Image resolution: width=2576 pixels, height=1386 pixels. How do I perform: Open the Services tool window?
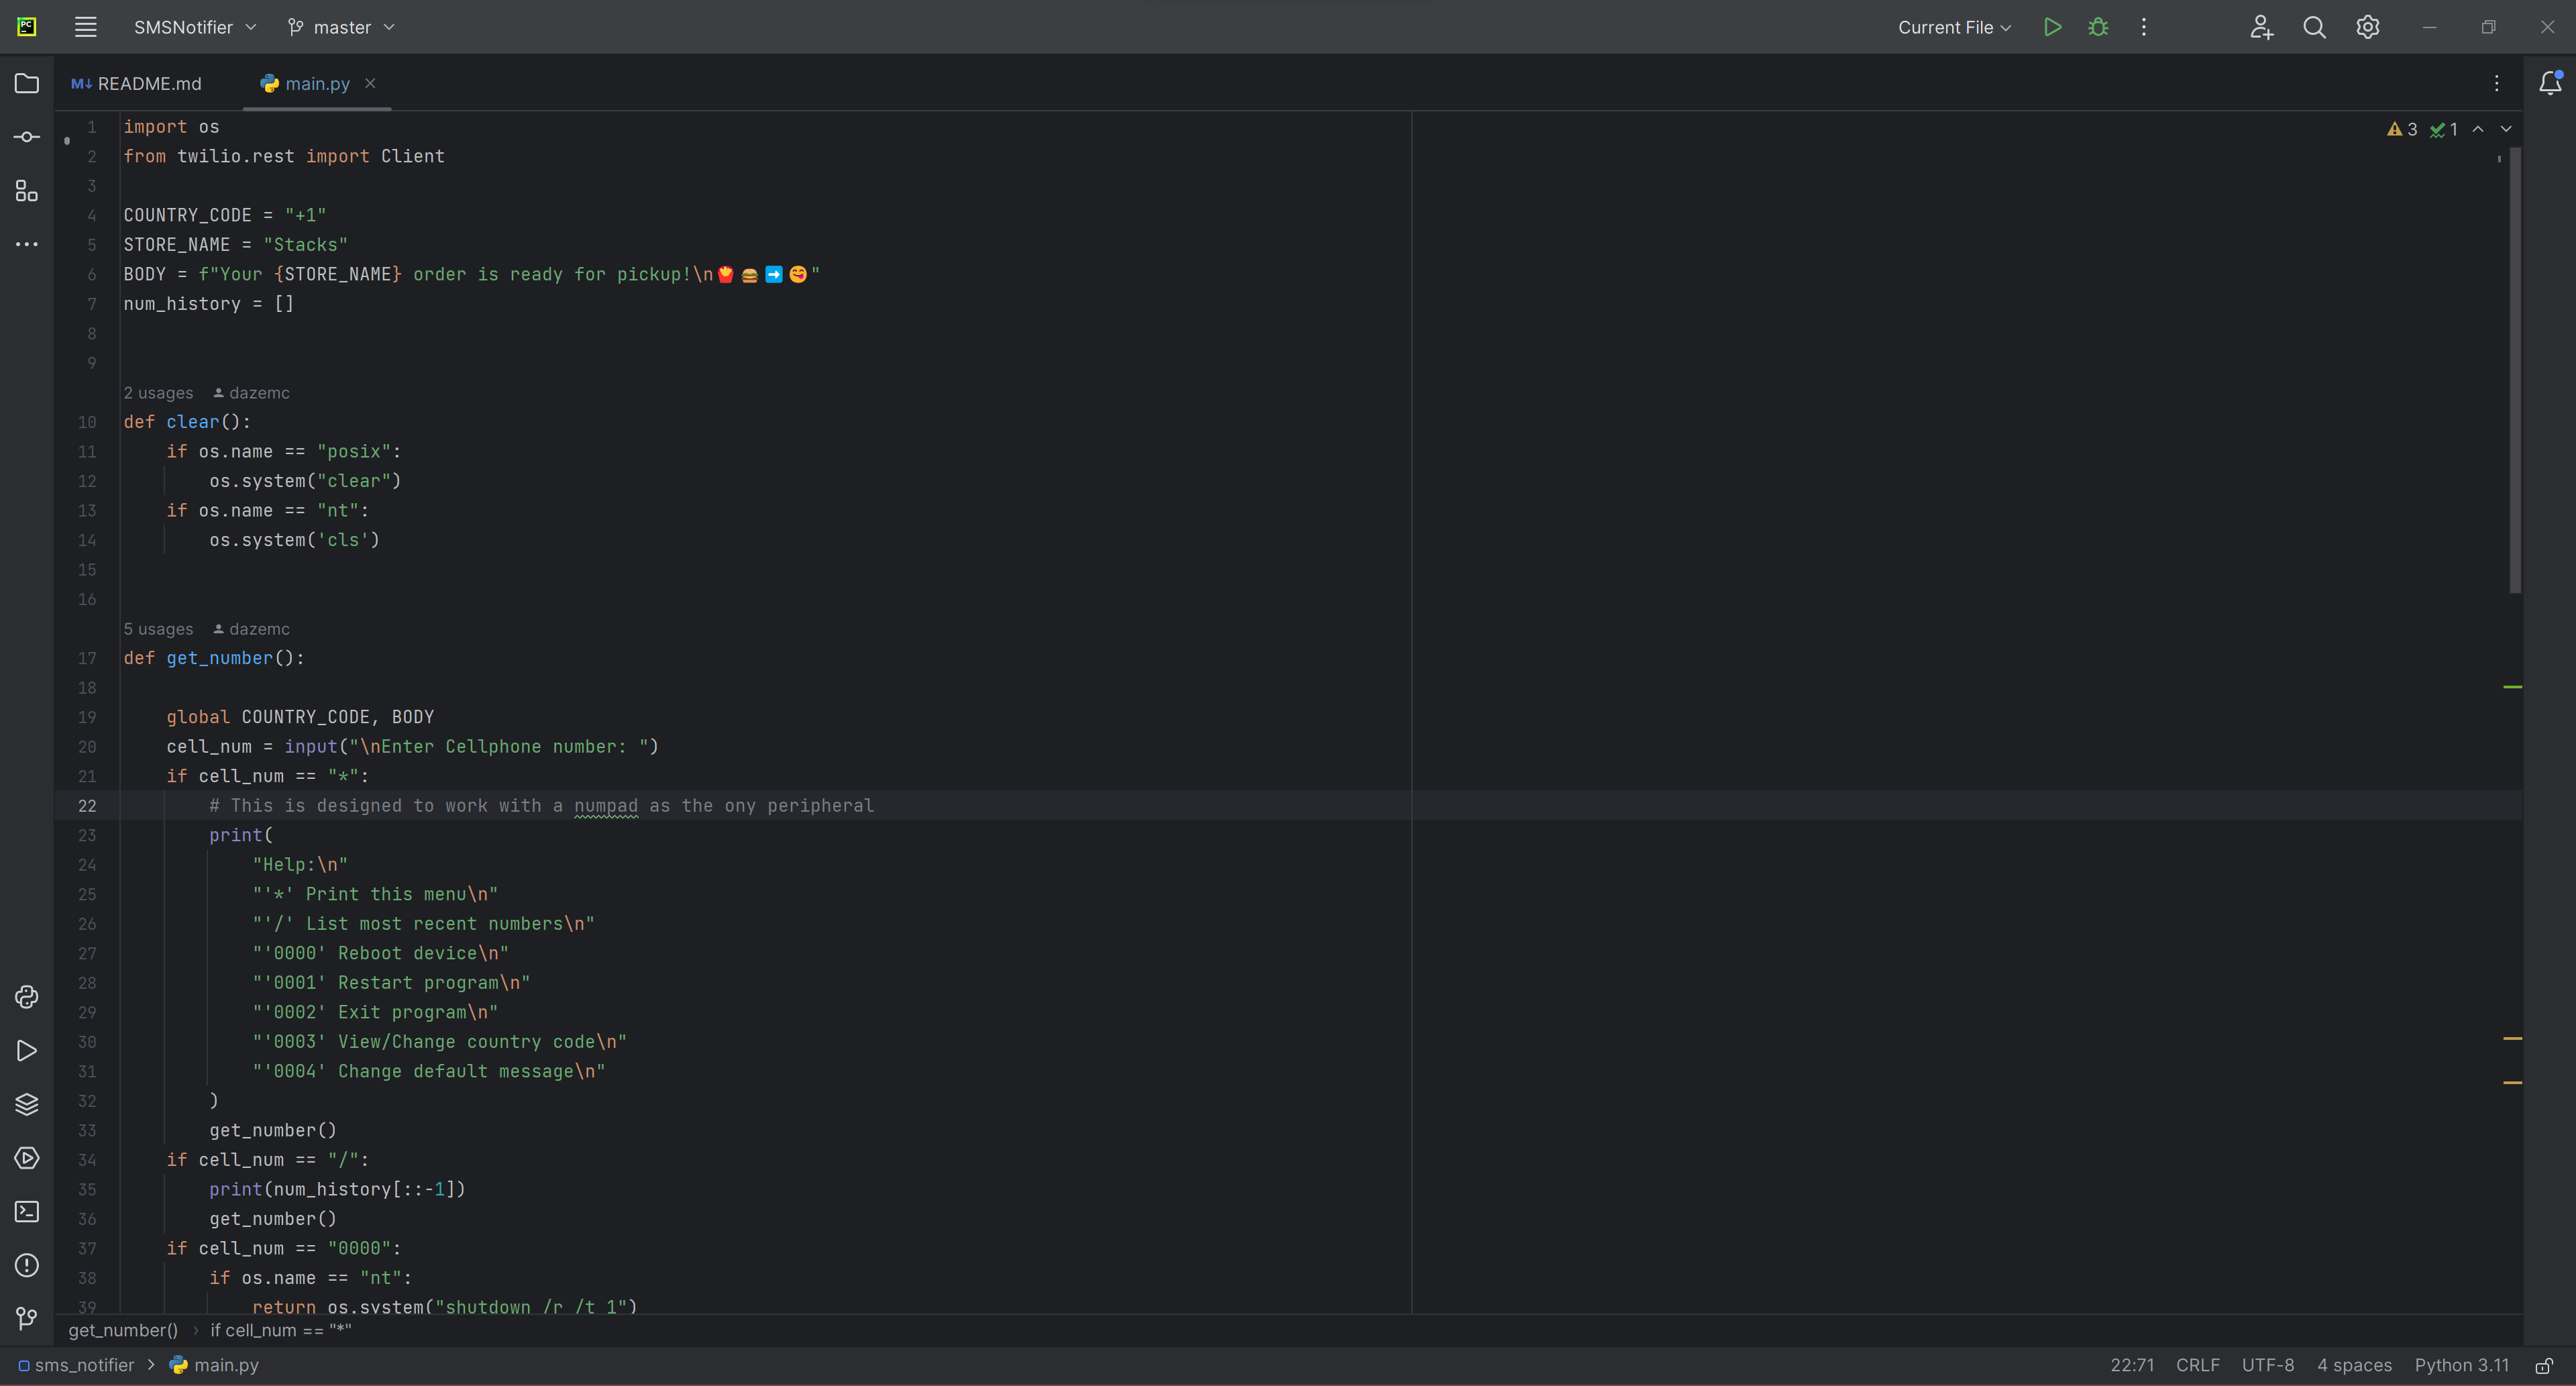coord(27,1158)
